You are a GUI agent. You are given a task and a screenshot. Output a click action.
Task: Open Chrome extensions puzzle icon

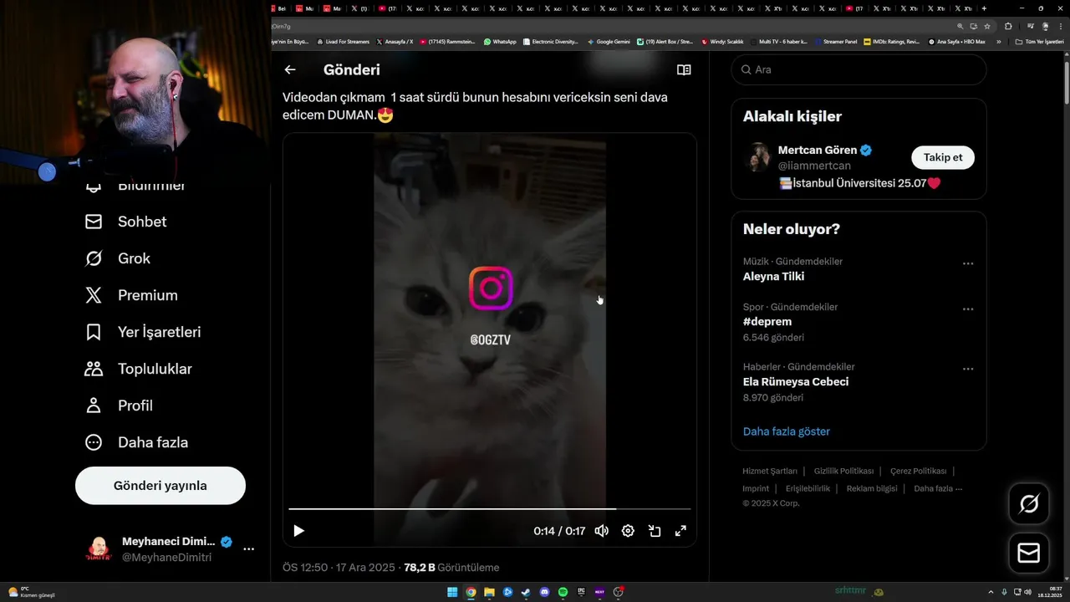pos(1008,26)
